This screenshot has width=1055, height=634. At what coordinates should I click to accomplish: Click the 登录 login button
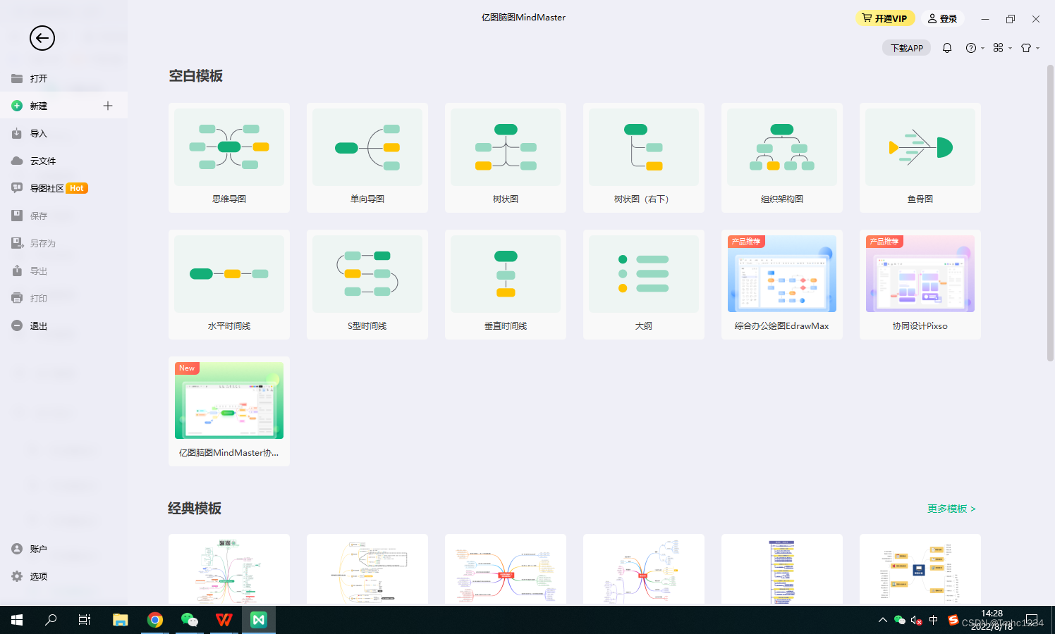click(x=942, y=18)
